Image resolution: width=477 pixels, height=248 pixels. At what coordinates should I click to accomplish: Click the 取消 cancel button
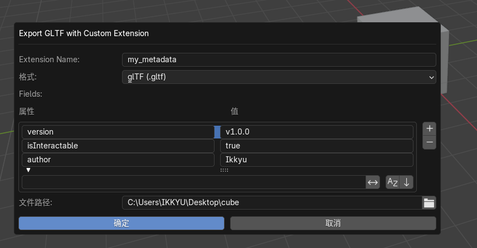click(x=333, y=224)
